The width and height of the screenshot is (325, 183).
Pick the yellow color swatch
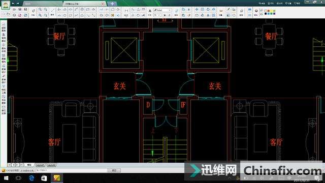click(271, 11)
